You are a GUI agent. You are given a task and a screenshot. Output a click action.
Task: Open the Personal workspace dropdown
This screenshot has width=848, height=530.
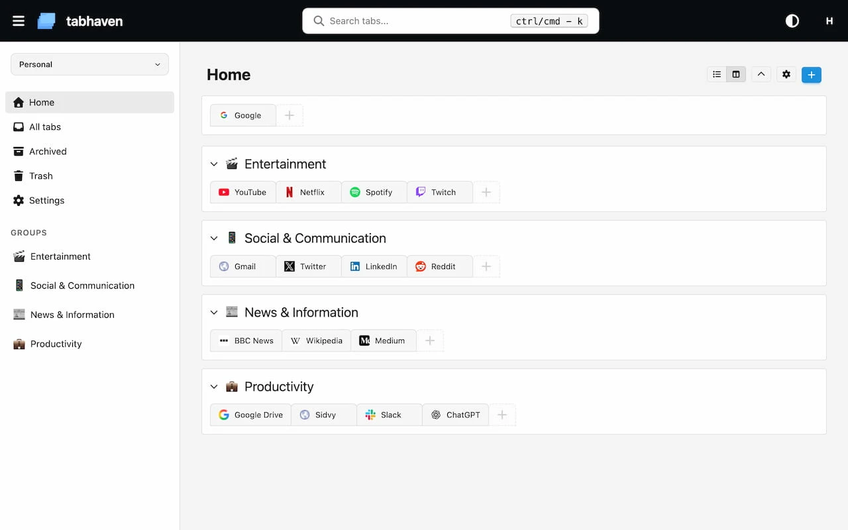(x=89, y=64)
